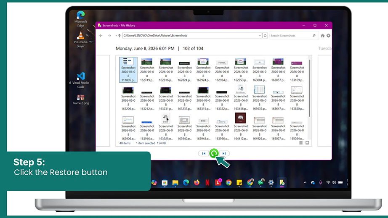Screen dimensions: 388x218
Task: Select screenshot file 162816
Action: pyautogui.click(x=166, y=70)
